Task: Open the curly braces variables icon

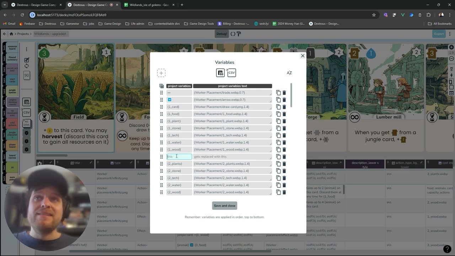Action: (233, 34)
